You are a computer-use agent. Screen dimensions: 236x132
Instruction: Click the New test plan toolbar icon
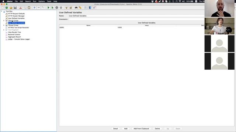pos(3,8)
